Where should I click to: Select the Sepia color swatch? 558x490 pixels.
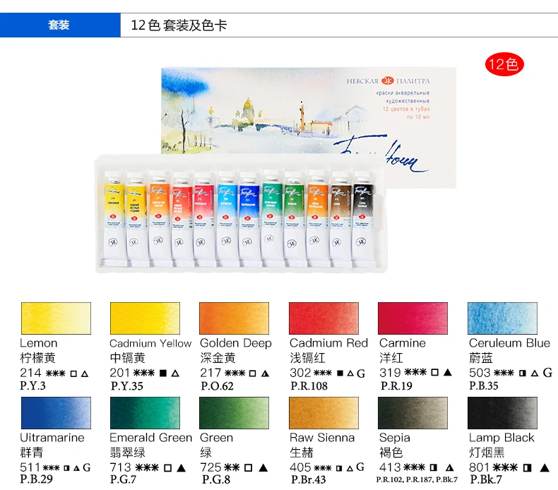pyautogui.click(x=412, y=413)
